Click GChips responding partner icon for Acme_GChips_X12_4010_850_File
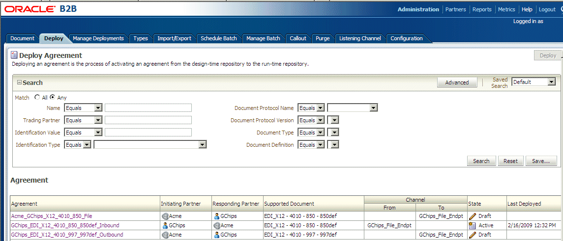 click(x=216, y=216)
